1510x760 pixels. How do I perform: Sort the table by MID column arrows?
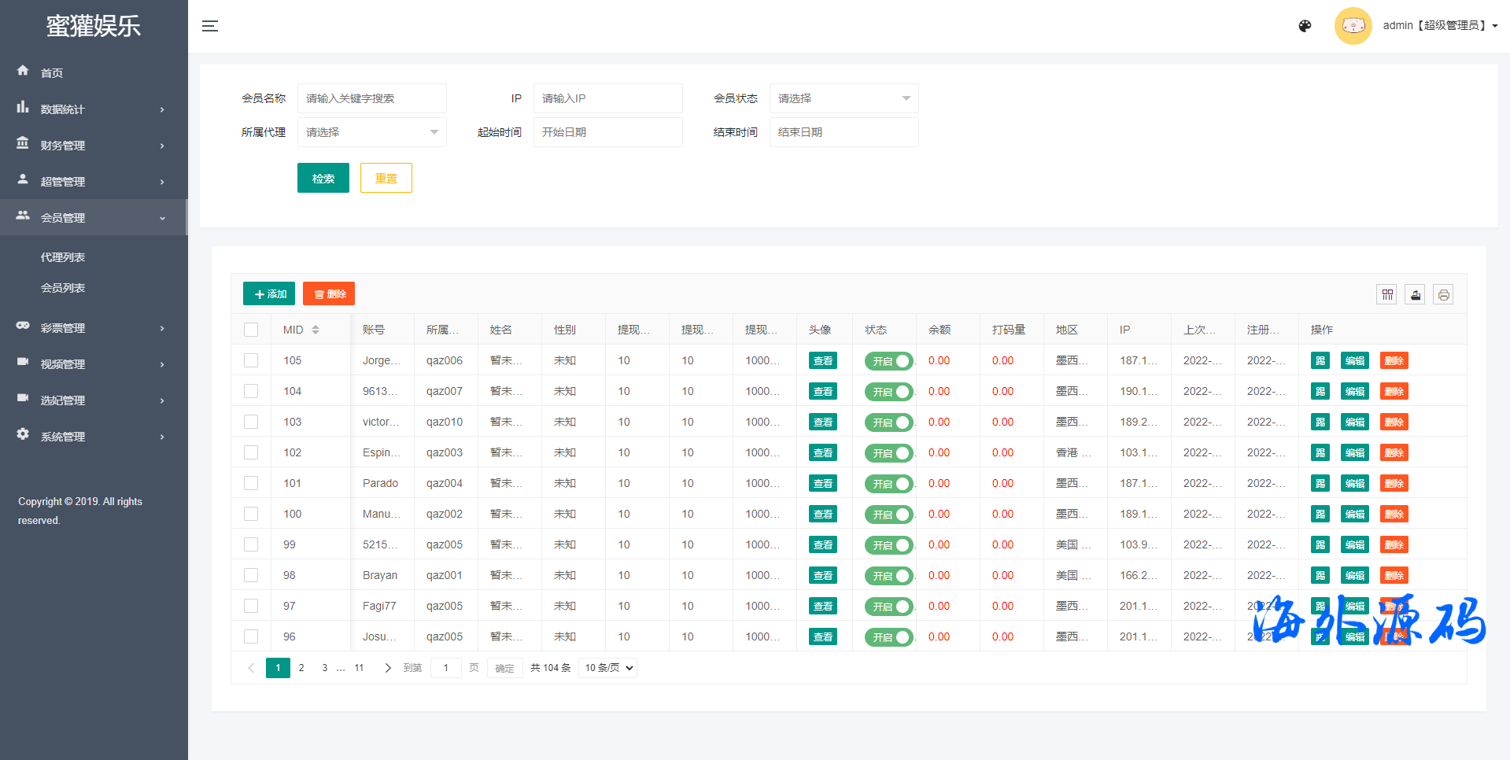tap(316, 330)
